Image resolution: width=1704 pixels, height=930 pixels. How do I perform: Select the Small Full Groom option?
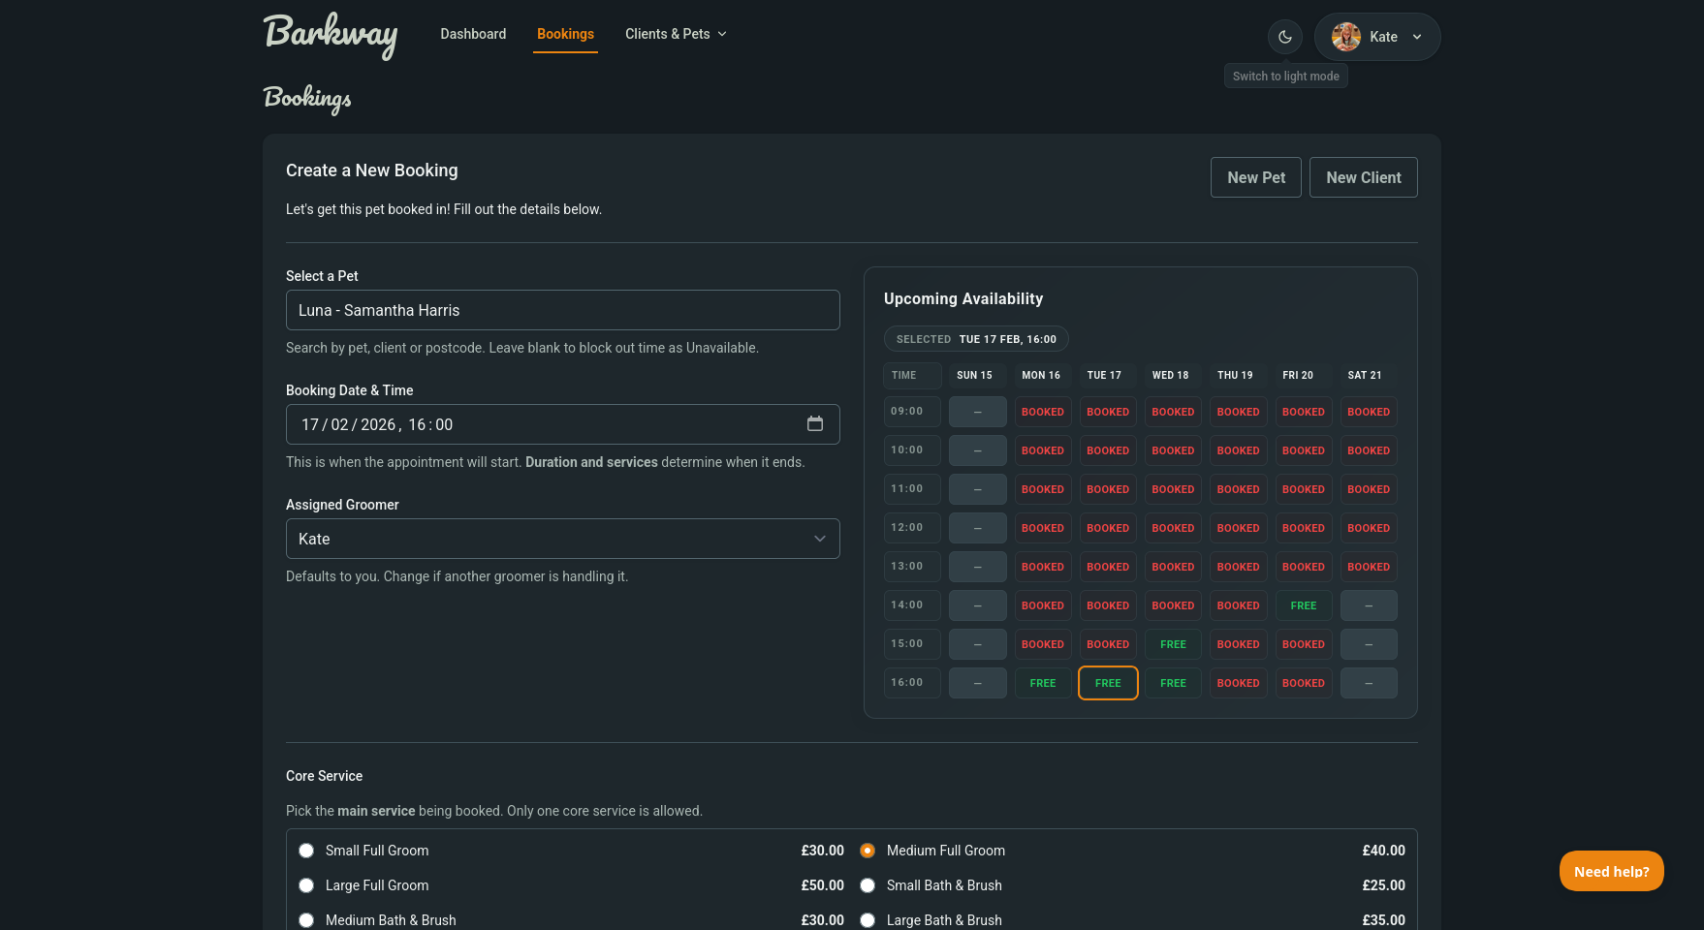tap(306, 851)
